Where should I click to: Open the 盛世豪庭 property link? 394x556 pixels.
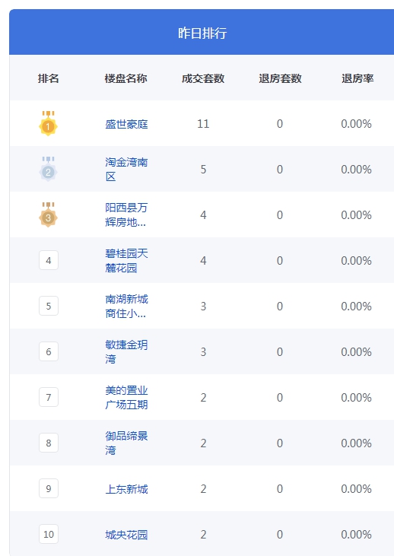point(126,124)
